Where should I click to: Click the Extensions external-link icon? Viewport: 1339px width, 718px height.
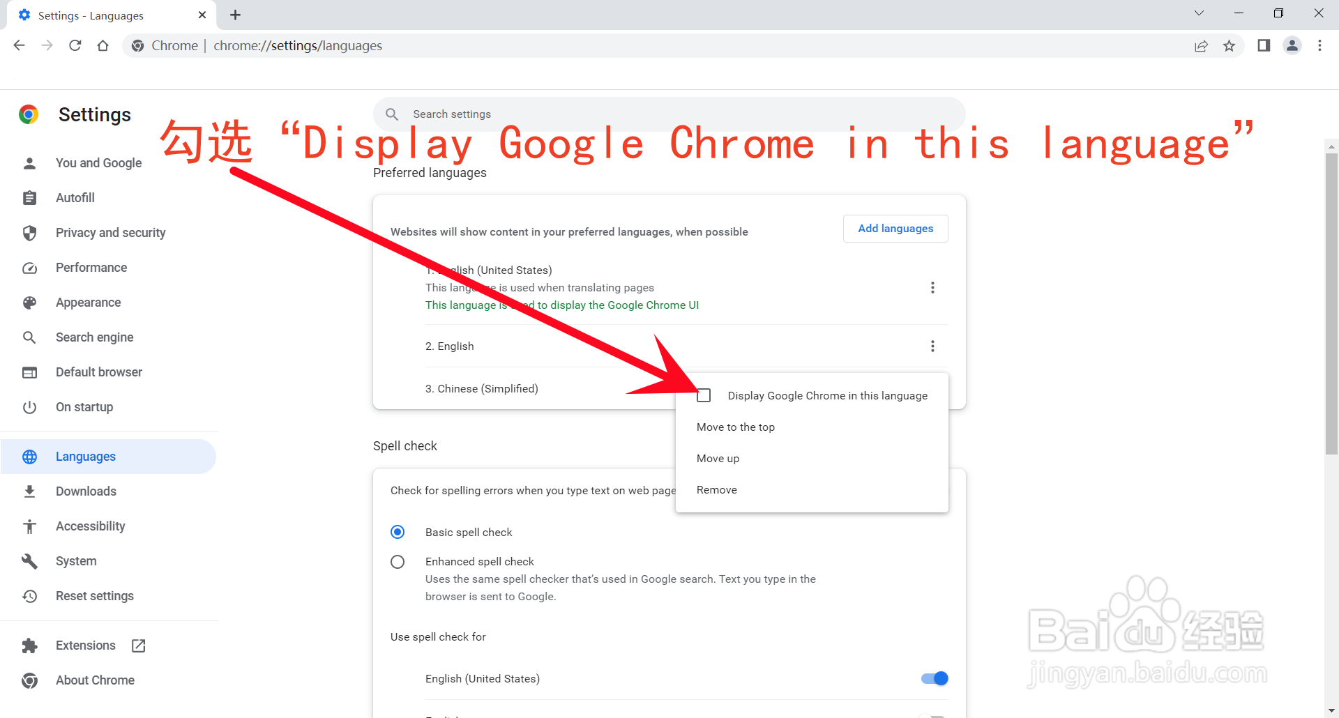(139, 646)
